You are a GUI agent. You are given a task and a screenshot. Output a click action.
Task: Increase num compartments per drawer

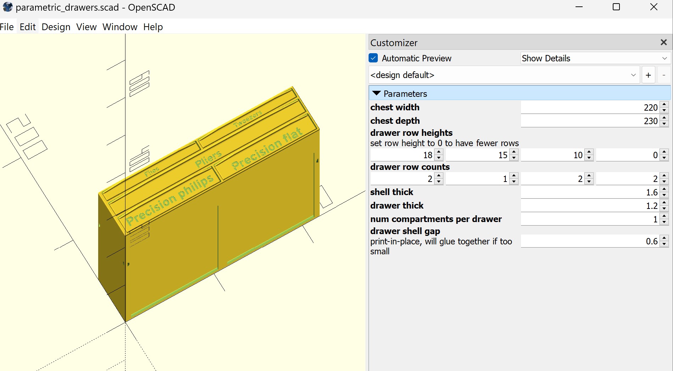click(664, 216)
